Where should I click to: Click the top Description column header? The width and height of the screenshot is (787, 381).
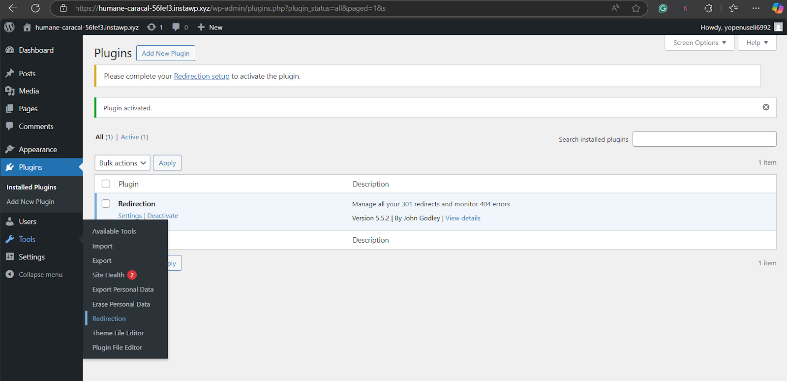[x=370, y=184]
